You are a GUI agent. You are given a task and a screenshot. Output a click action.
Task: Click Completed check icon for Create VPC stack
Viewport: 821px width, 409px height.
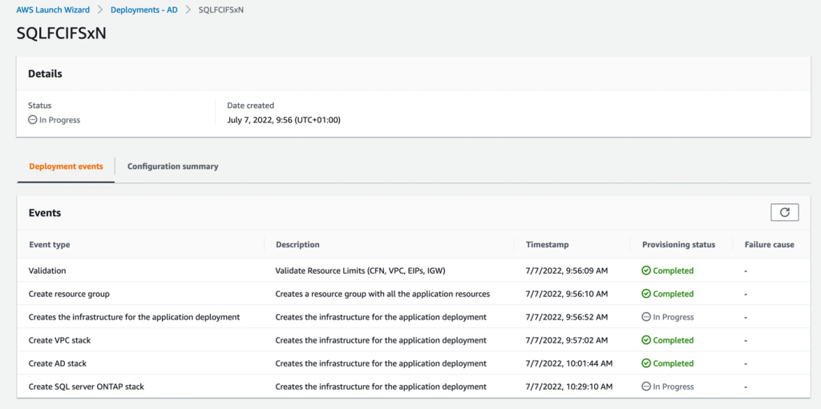coord(646,340)
